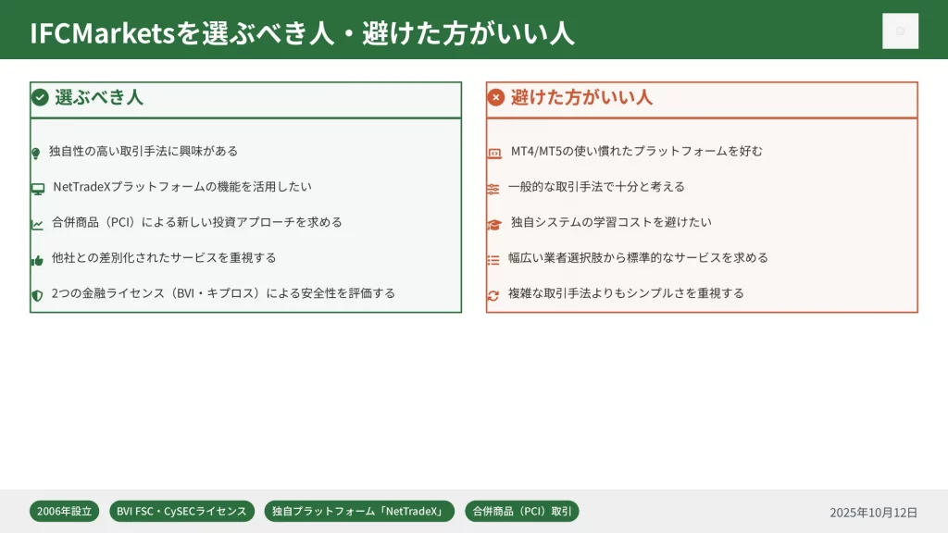The height and width of the screenshot is (533, 948).
Task: Click the laptop icon next to the MT4/MT5 line
Action: point(493,153)
